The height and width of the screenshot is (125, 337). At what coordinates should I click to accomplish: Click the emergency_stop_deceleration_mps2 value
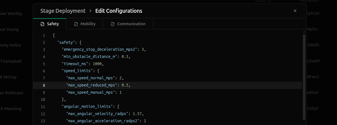[143, 50]
